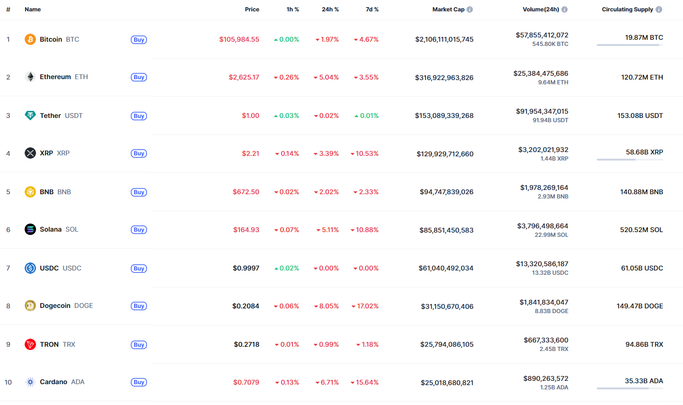Viewport: 683px width, 405px height.
Task: Click the Solana coin logo
Action: (x=30, y=229)
